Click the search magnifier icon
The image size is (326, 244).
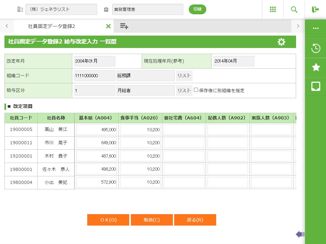click(x=294, y=10)
